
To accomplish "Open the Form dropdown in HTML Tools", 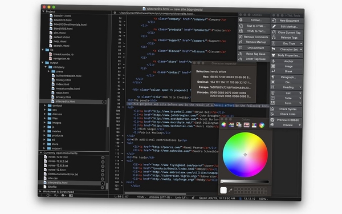I will (300, 103).
